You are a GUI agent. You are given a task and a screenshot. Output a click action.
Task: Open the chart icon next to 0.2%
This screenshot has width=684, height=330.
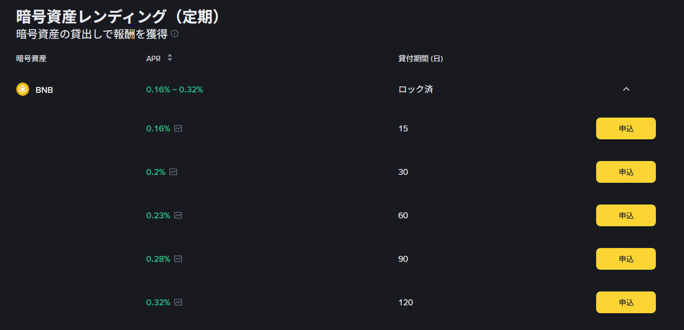point(173,172)
